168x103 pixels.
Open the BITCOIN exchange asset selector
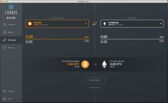[x=57, y=24]
